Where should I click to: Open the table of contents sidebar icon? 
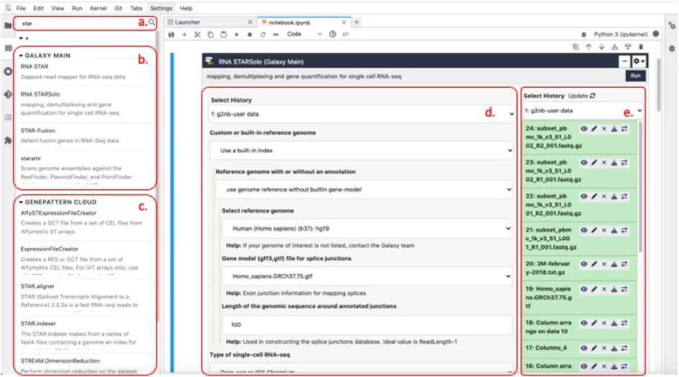[x=8, y=118]
